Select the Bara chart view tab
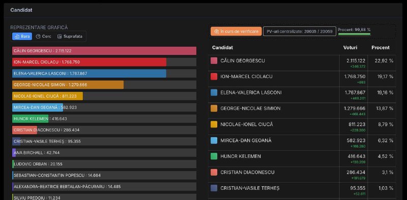 click(22, 37)
